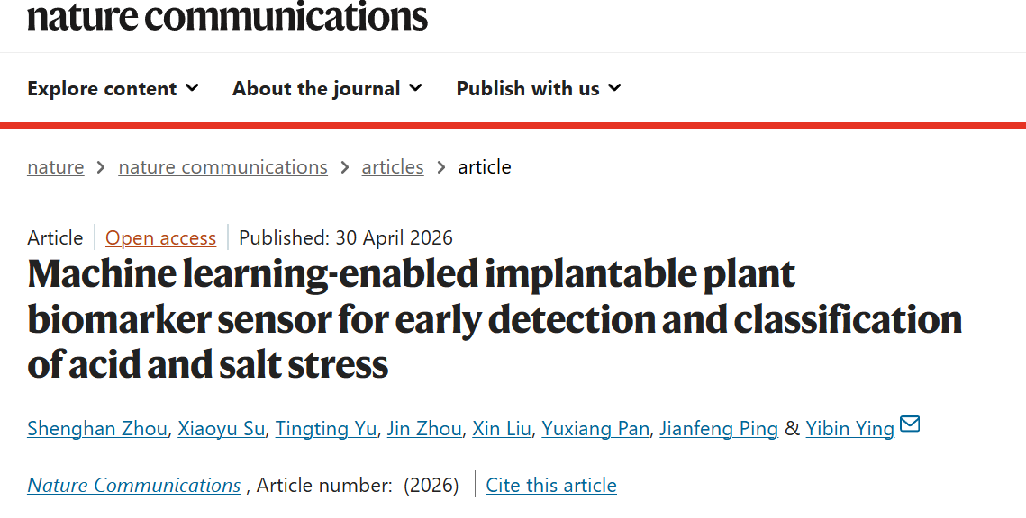Click the nature communications logo

(x=227, y=15)
